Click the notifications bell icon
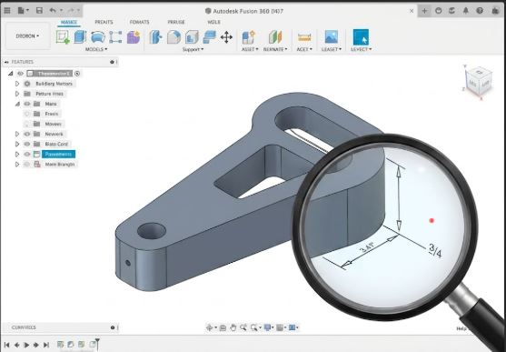Screen dimensions: 506x352 [x=466, y=11]
